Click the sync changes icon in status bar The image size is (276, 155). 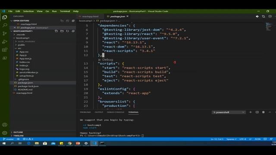pyautogui.click(x=18, y=139)
